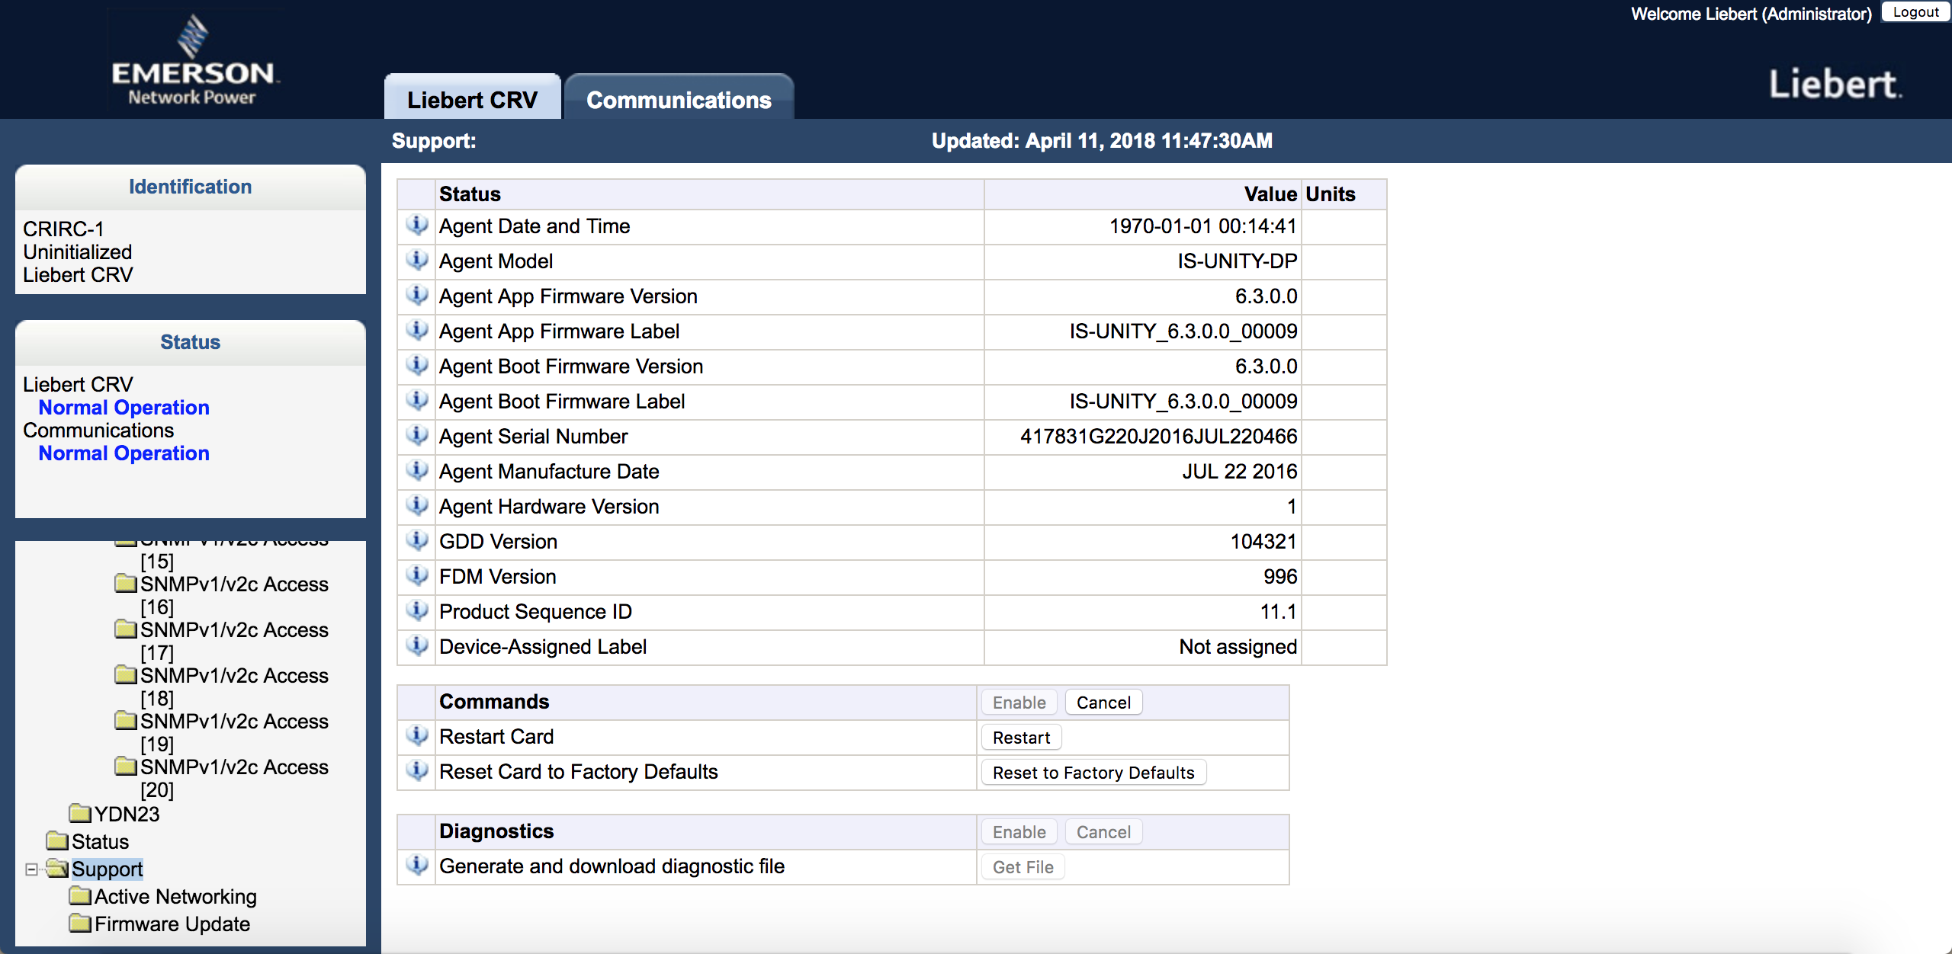Click Cancel in the Commands header
The width and height of the screenshot is (1952, 954).
[x=1103, y=703]
